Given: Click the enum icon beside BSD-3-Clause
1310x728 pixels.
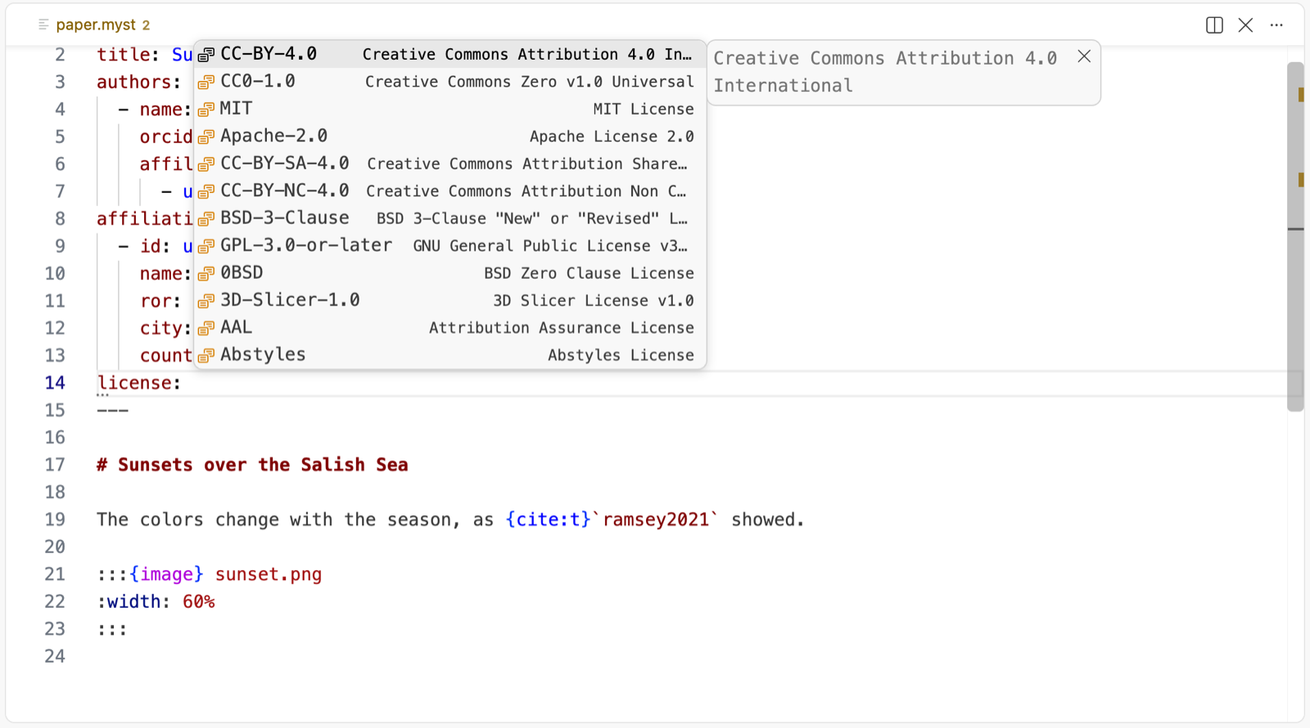Looking at the screenshot, I should [x=206, y=219].
